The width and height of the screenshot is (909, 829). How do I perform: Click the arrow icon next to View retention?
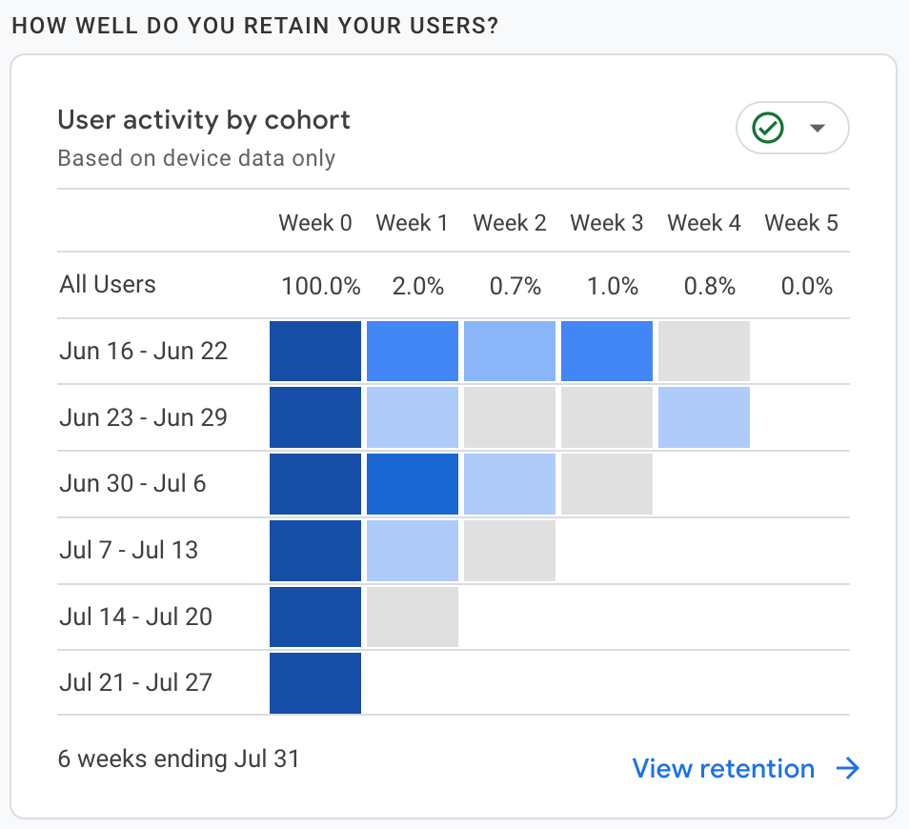848,769
